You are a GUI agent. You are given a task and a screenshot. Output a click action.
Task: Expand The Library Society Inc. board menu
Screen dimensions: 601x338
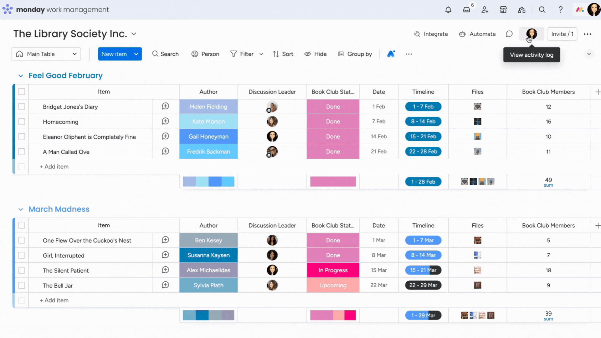click(x=134, y=34)
